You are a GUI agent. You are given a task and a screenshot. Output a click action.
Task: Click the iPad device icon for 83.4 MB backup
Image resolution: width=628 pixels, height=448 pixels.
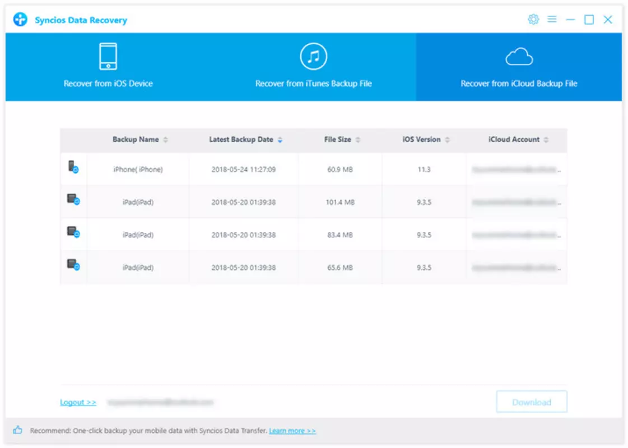click(73, 232)
